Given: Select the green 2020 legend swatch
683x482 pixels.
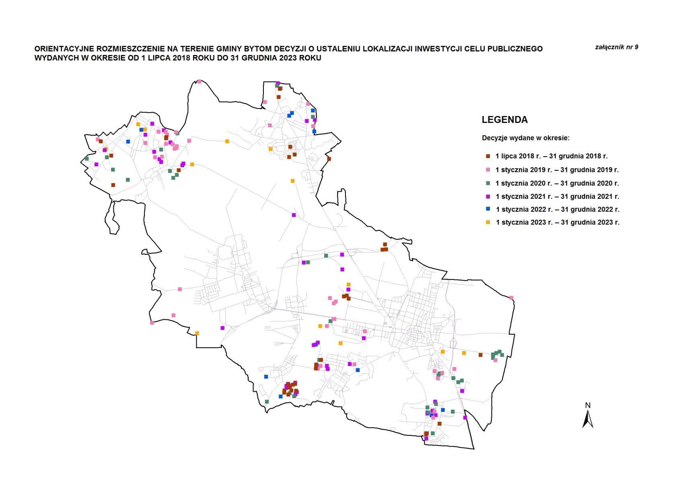Looking at the screenshot, I should (x=488, y=183).
